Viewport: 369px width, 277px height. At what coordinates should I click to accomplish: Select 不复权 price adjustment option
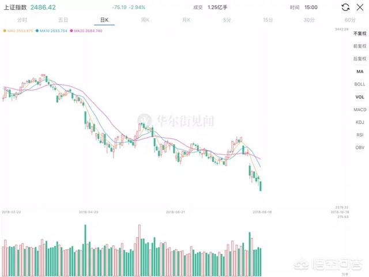(x=360, y=33)
